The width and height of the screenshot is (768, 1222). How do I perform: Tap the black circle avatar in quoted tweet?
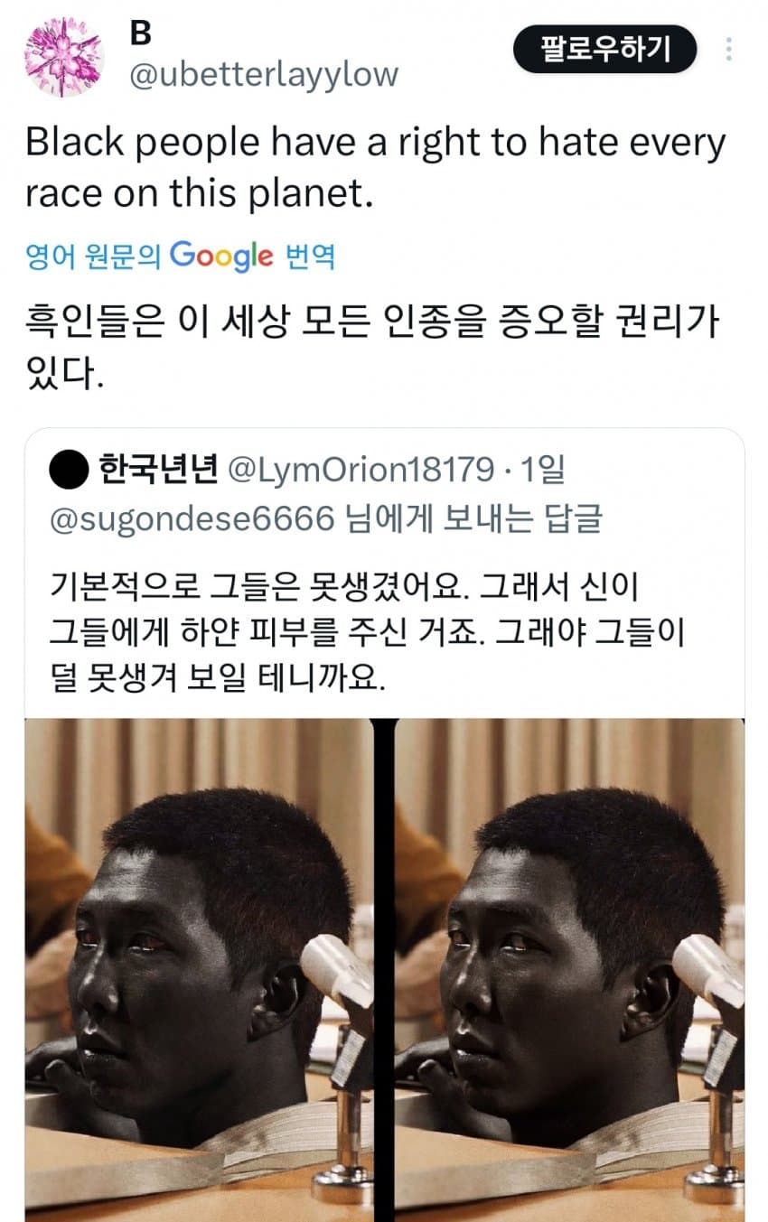click(70, 469)
